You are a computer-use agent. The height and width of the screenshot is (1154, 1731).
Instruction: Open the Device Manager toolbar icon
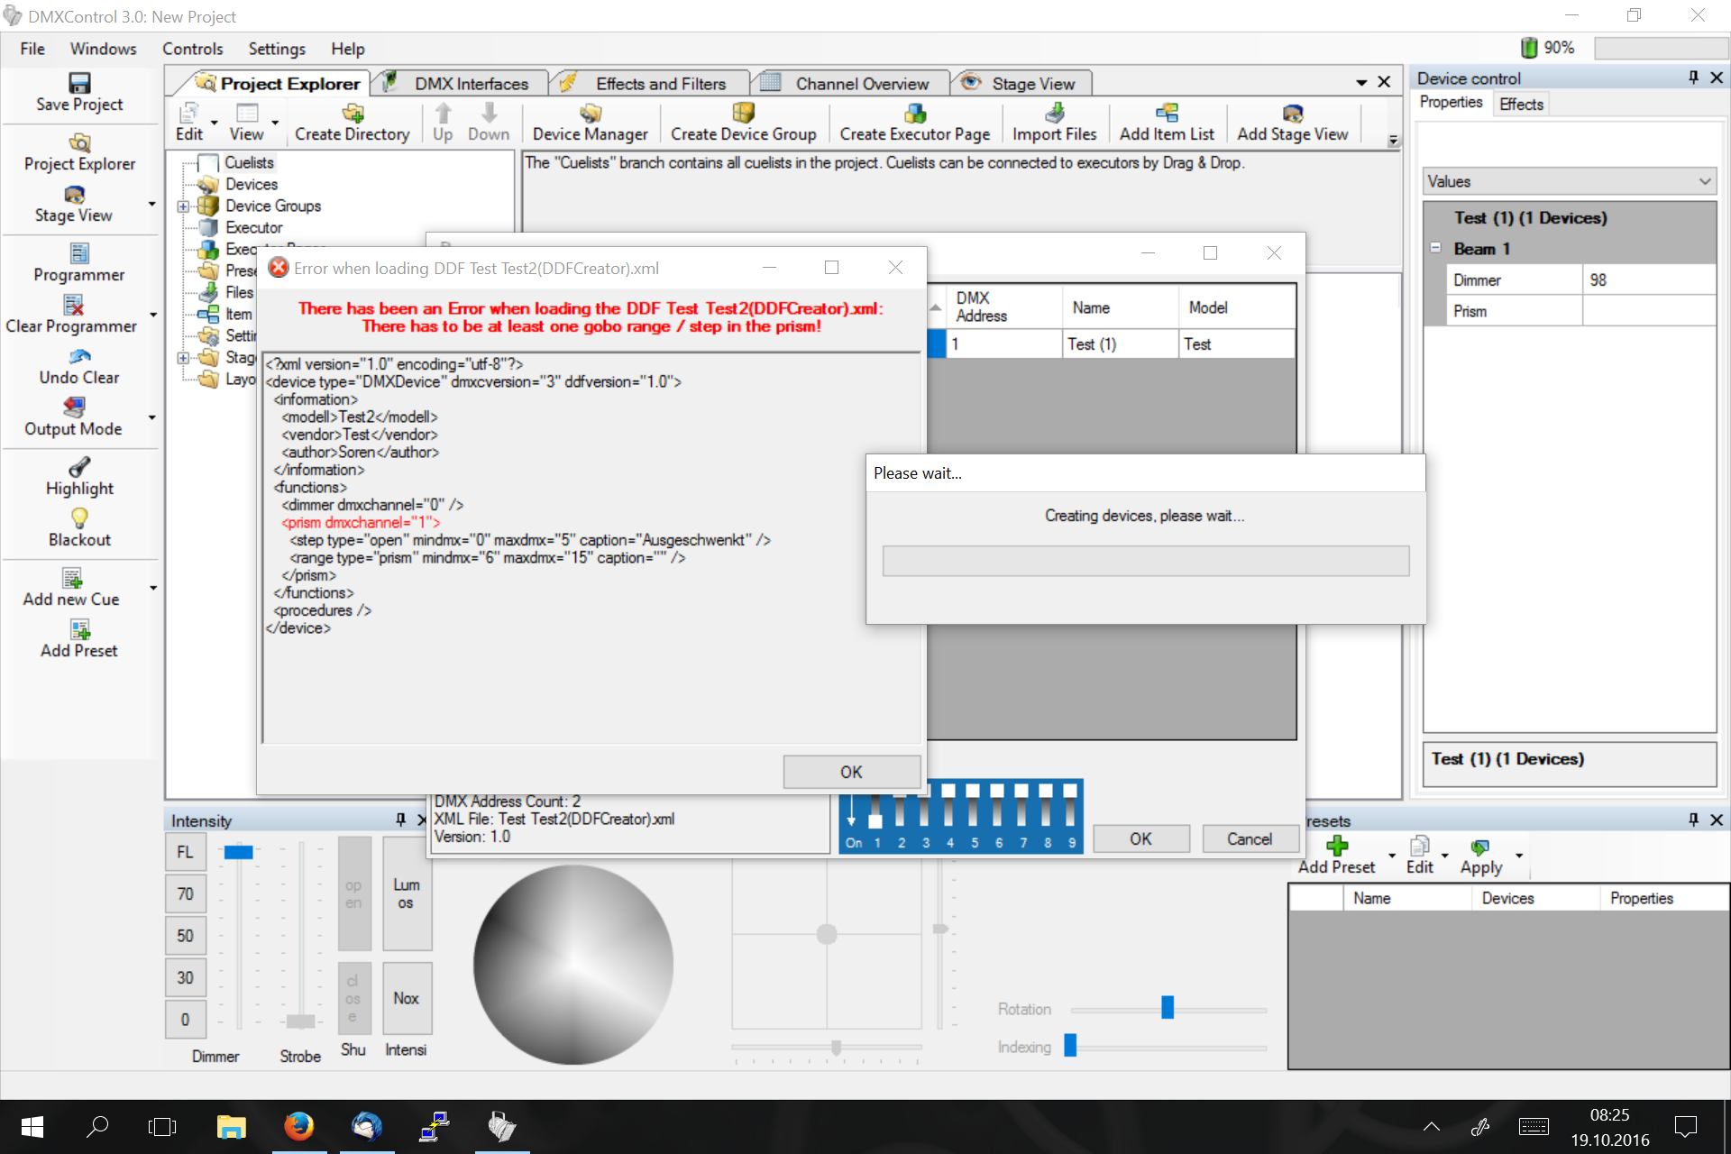[590, 114]
